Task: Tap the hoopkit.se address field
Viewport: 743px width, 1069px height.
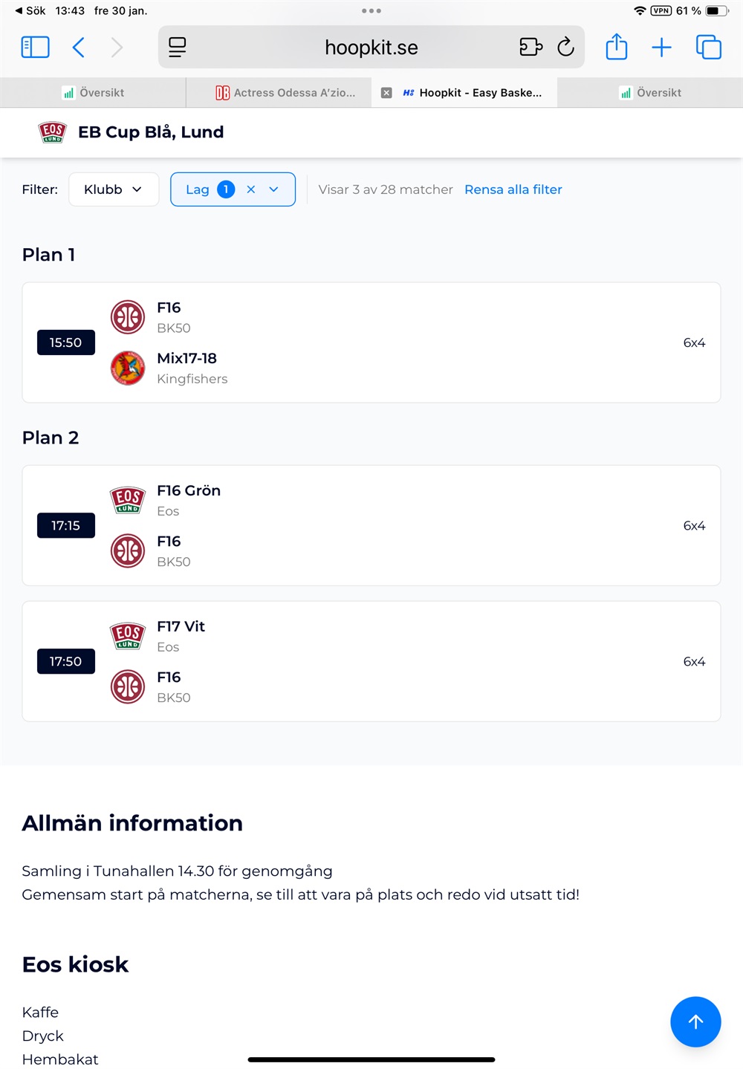Action: click(x=371, y=48)
